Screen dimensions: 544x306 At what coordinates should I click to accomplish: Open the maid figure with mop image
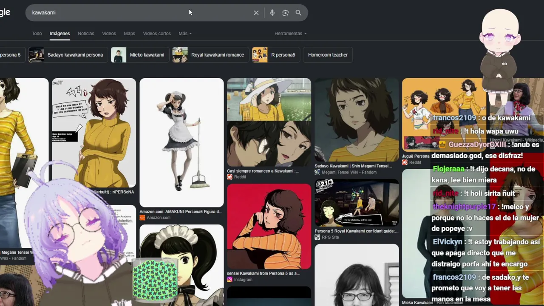[181, 142]
